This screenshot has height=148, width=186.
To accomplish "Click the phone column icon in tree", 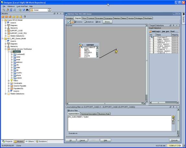I will [15, 75].
